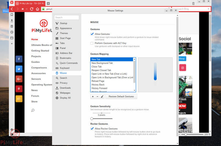Viewport: 221px width, 146px height.
Task: Click the settings Search input field
Action: (x=66, y=17)
